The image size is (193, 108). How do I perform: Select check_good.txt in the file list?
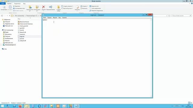(x=23, y=26)
